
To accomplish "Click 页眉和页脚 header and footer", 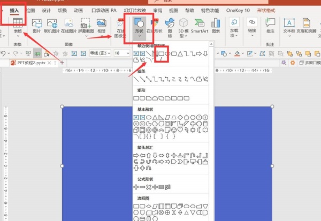I will [307, 26].
